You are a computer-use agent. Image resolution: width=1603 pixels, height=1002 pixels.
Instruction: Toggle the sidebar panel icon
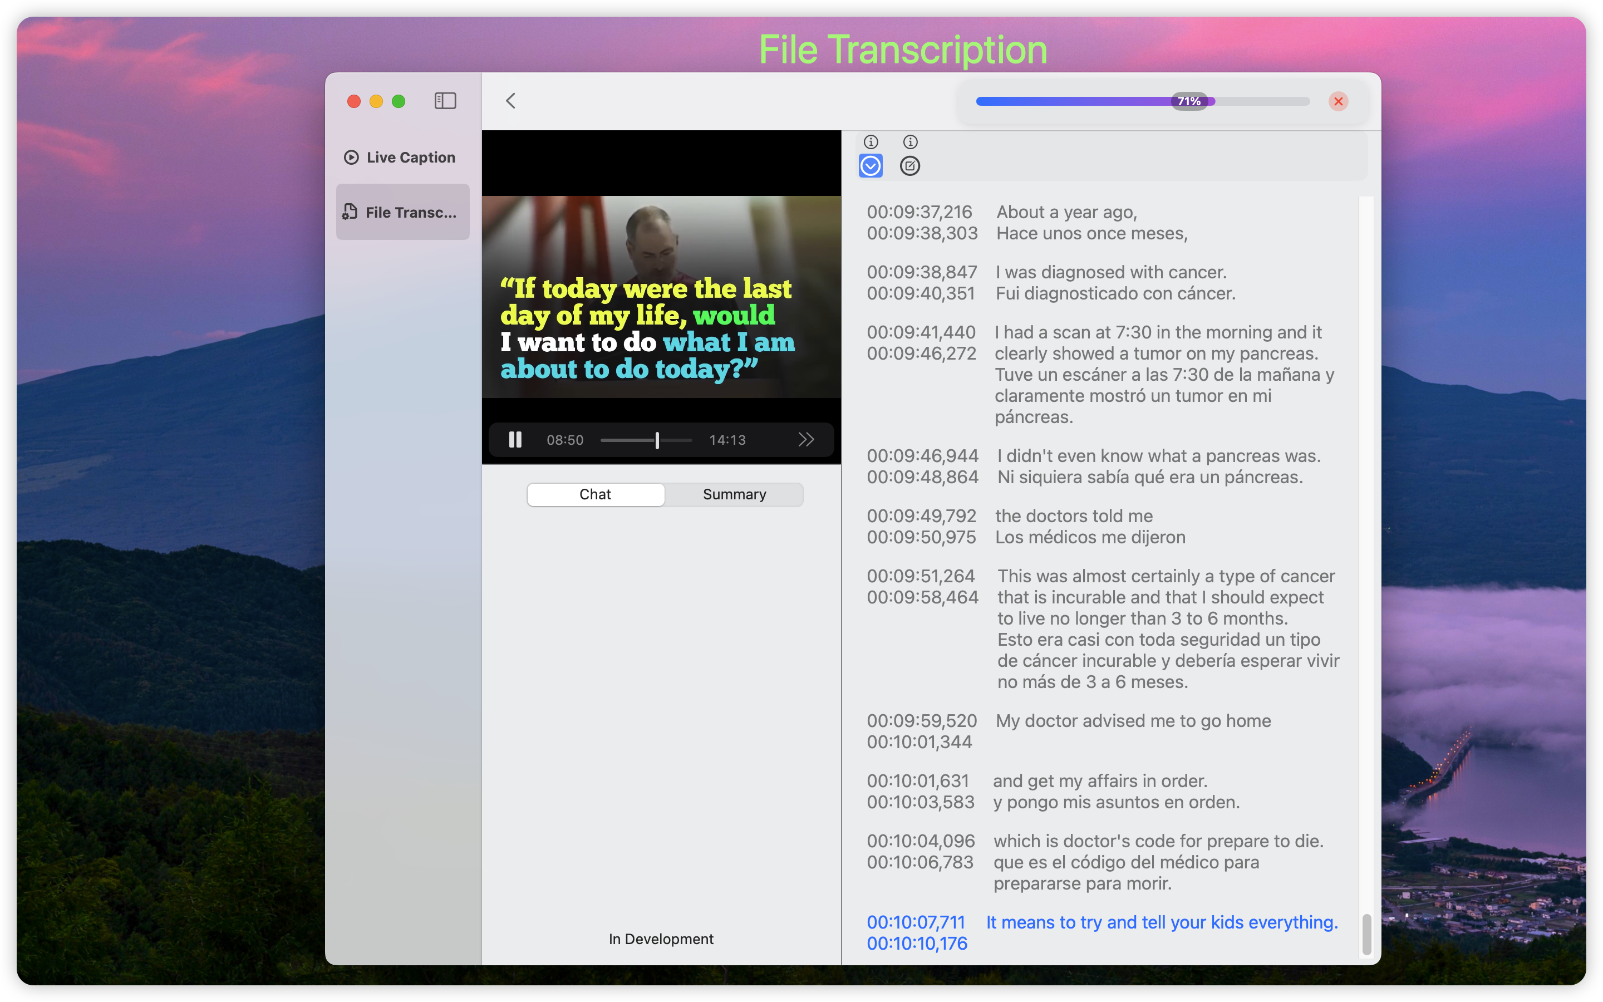pos(445,101)
